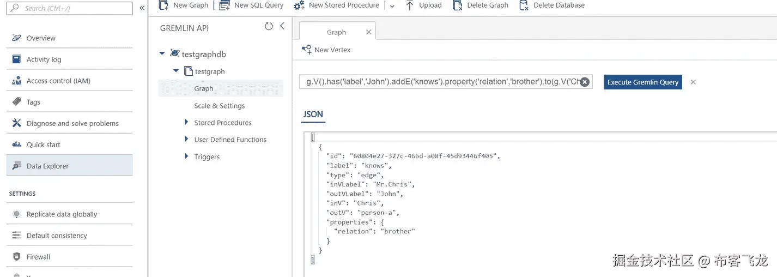The width and height of the screenshot is (777, 277).
Task: Open the New Stored Procedure dropdown arrow
Action: tap(392, 6)
